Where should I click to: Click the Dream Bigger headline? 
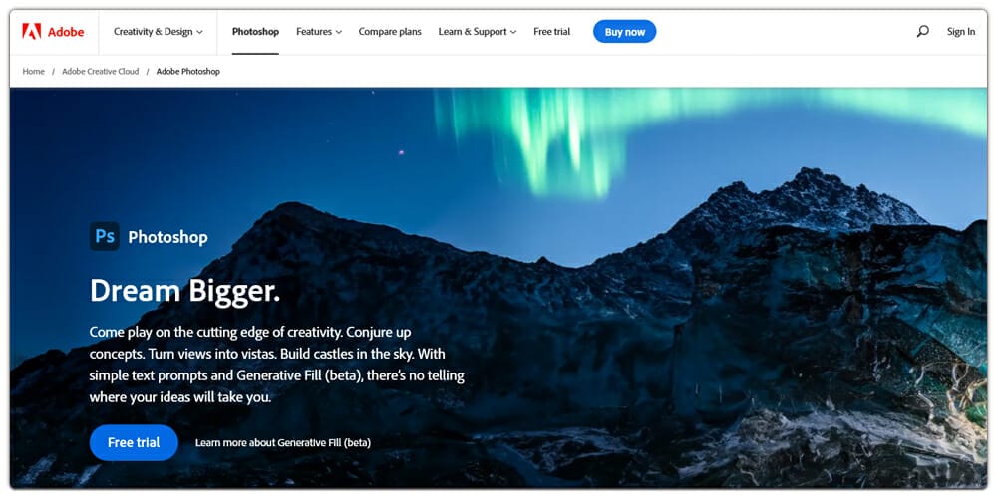click(185, 290)
